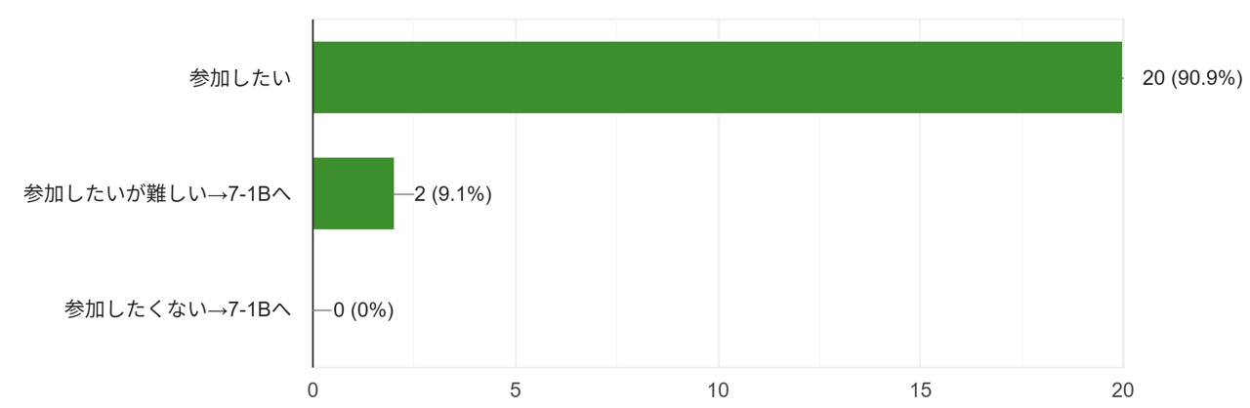
Task: Select the 参加したくない→7-1Bへ axis label
Action: click(x=179, y=310)
